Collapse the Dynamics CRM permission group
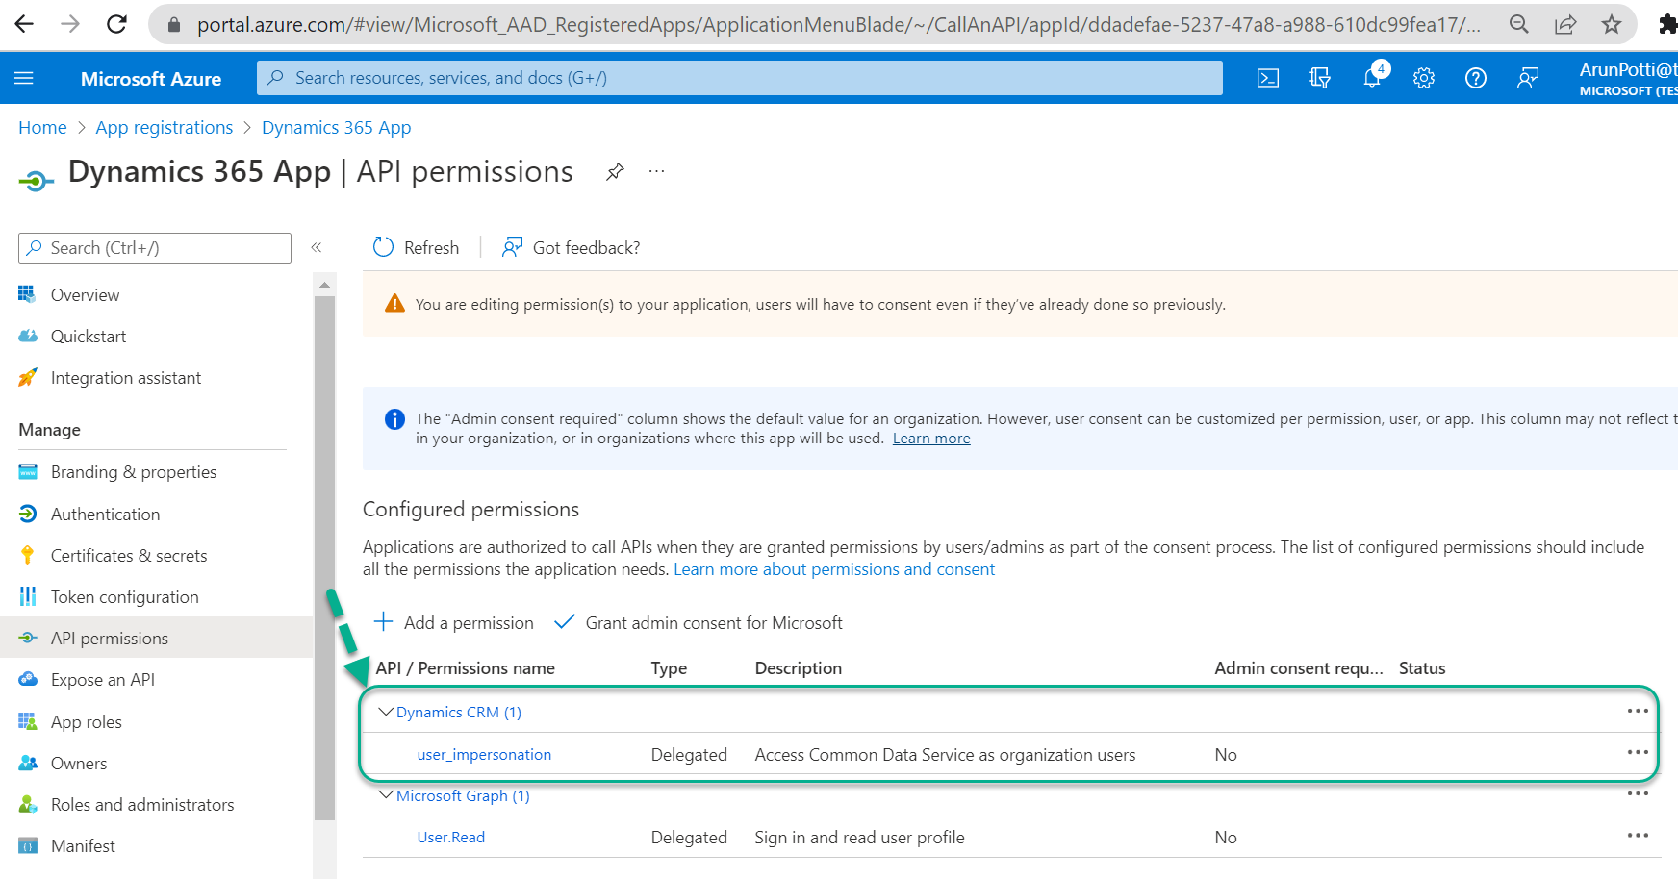 (386, 712)
